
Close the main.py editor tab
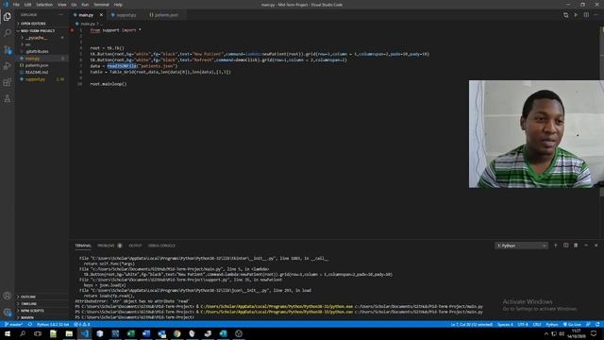point(101,15)
